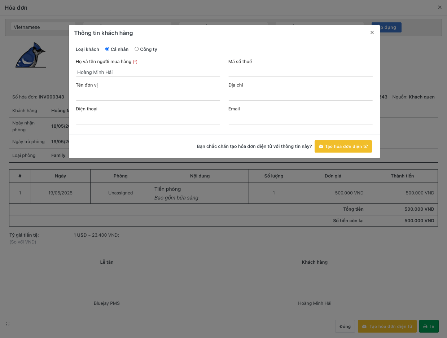447x338 pixels.
Task: Open the Vietnamese language dropdown
Action: point(43,27)
